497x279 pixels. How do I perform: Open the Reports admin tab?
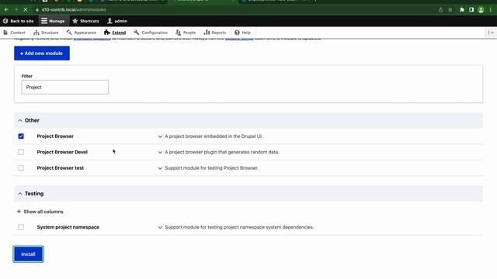215,33
